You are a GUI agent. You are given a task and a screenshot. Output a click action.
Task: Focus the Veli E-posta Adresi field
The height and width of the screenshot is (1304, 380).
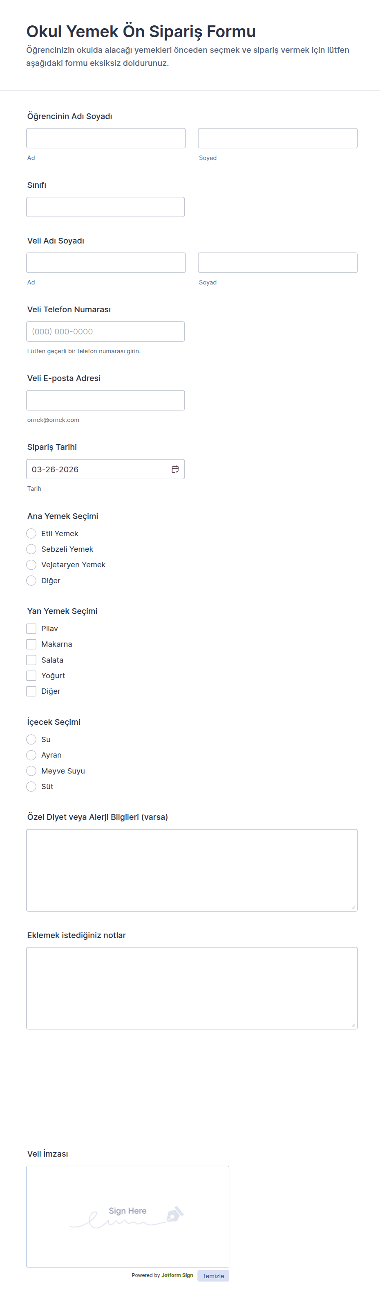pos(105,400)
